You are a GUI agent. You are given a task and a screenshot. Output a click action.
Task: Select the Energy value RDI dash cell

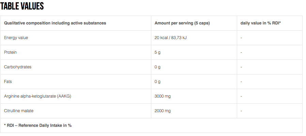pos(241,38)
